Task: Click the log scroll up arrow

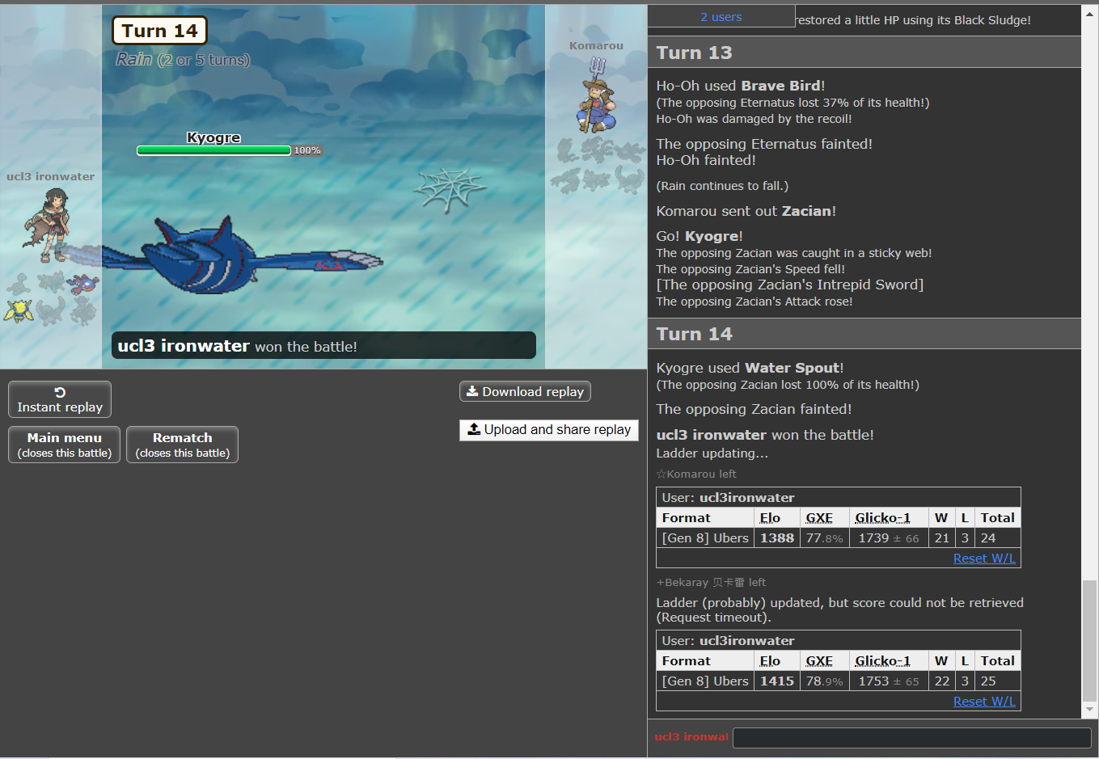Action: [x=1090, y=14]
